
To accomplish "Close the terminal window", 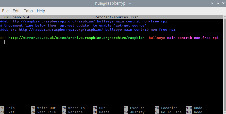I will (221, 3).
